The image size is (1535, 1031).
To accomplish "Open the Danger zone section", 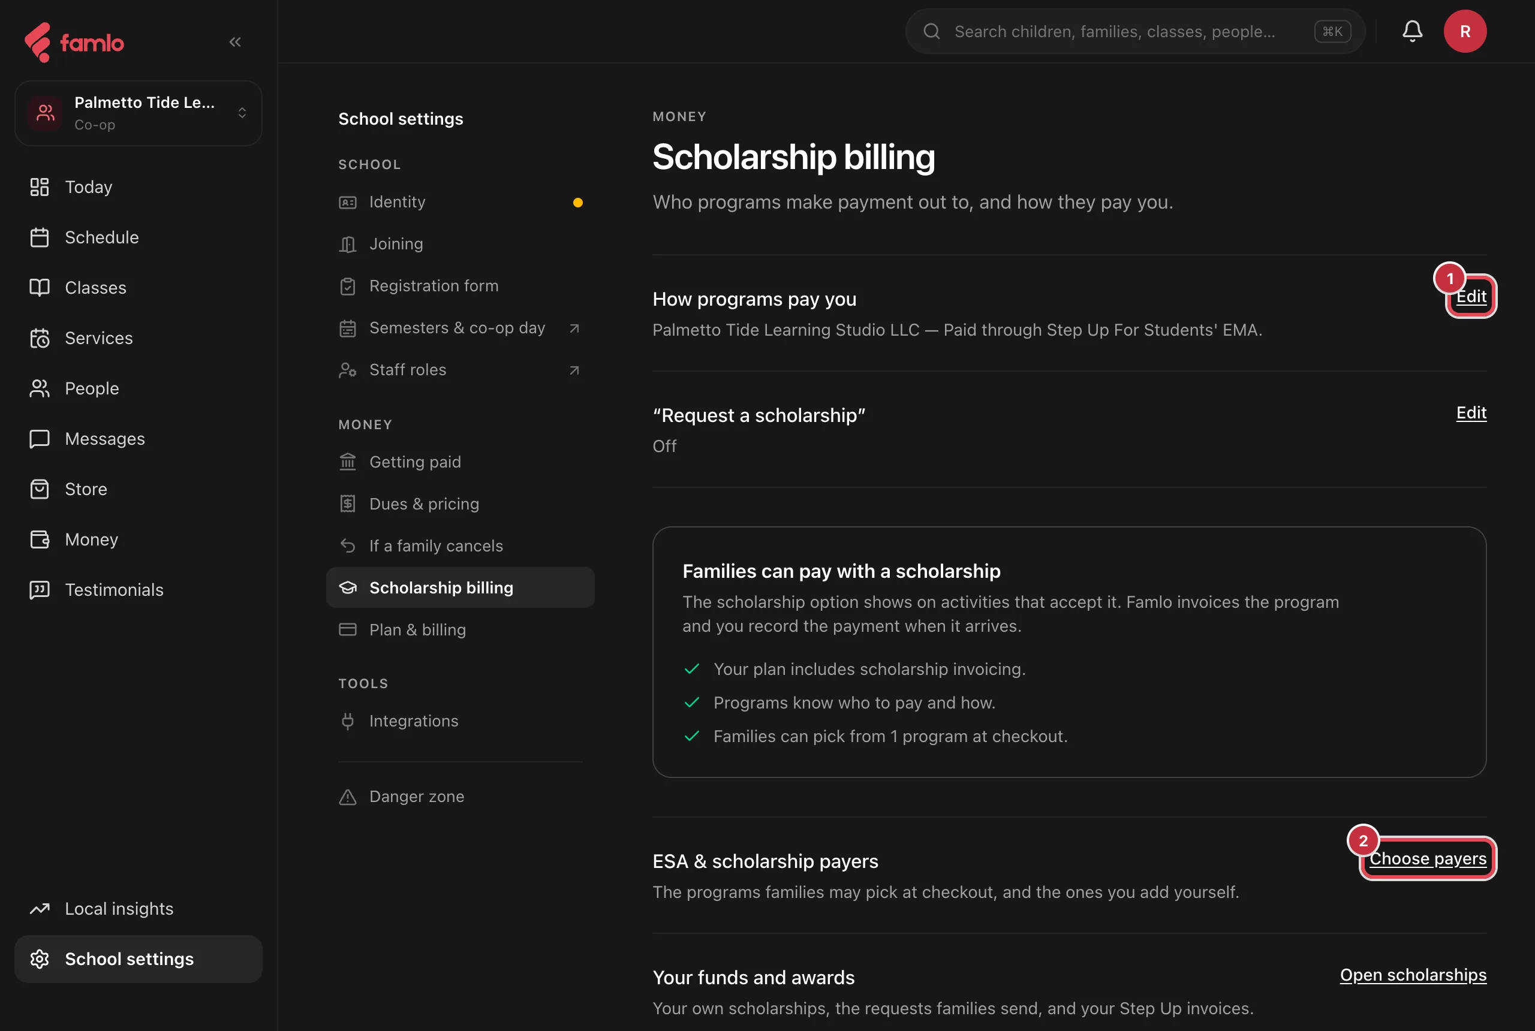I will pos(460,796).
